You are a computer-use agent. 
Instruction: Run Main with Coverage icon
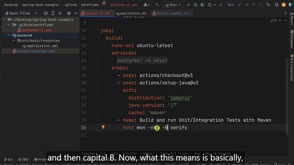(x=203, y=5)
